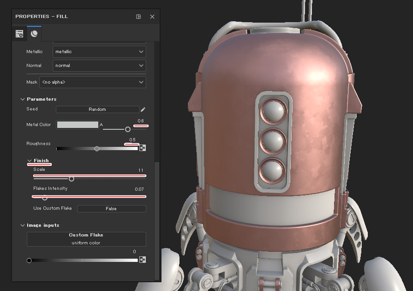Image resolution: width=413 pixels, height=291 pixels.
Task: Click the Roughness gradient mode icon
Action: 143,148
